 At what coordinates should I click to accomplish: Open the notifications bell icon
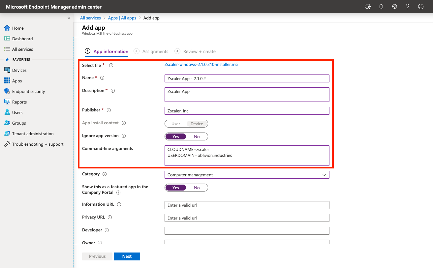click(381, 7)
